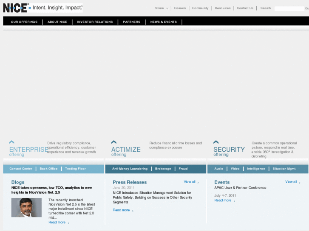
Task: Select the Video tab
Action: pos(235,169)
